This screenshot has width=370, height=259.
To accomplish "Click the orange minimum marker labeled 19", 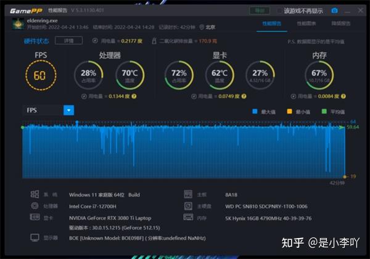I will (x=345, y=177).
